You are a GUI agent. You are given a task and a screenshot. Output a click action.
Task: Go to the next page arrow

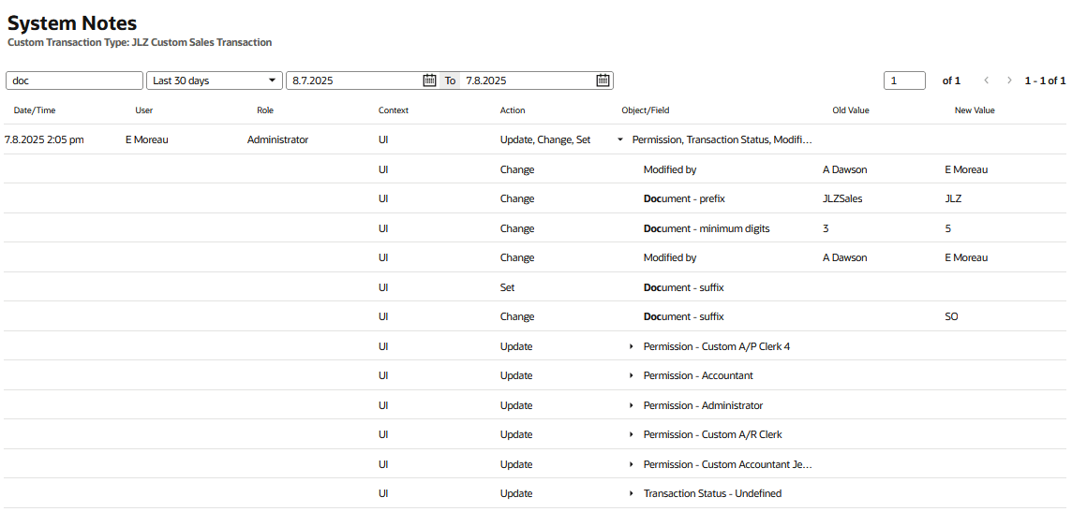[1009, 80]
